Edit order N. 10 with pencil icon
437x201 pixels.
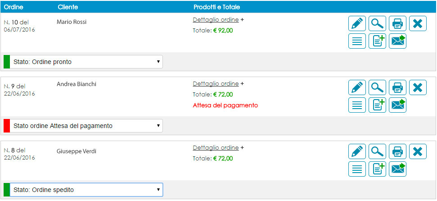[x=357, y=23]
